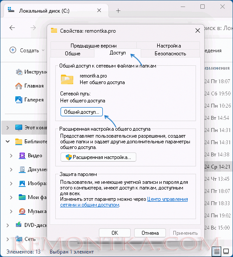Screen dimensions: 233x257
Task: Switch to the Общие tab
Action: click(x=73, y=54)
